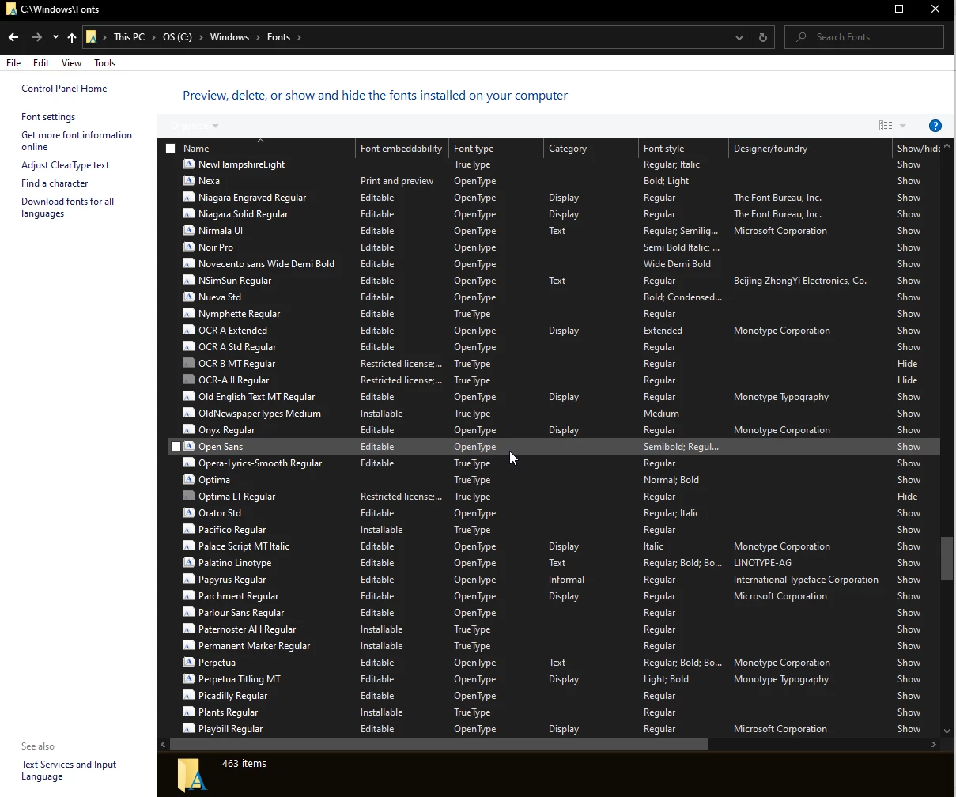956x797 pixels.
Task: Click the Papyrus Regular font icon
Action: [x=189, y=580]
